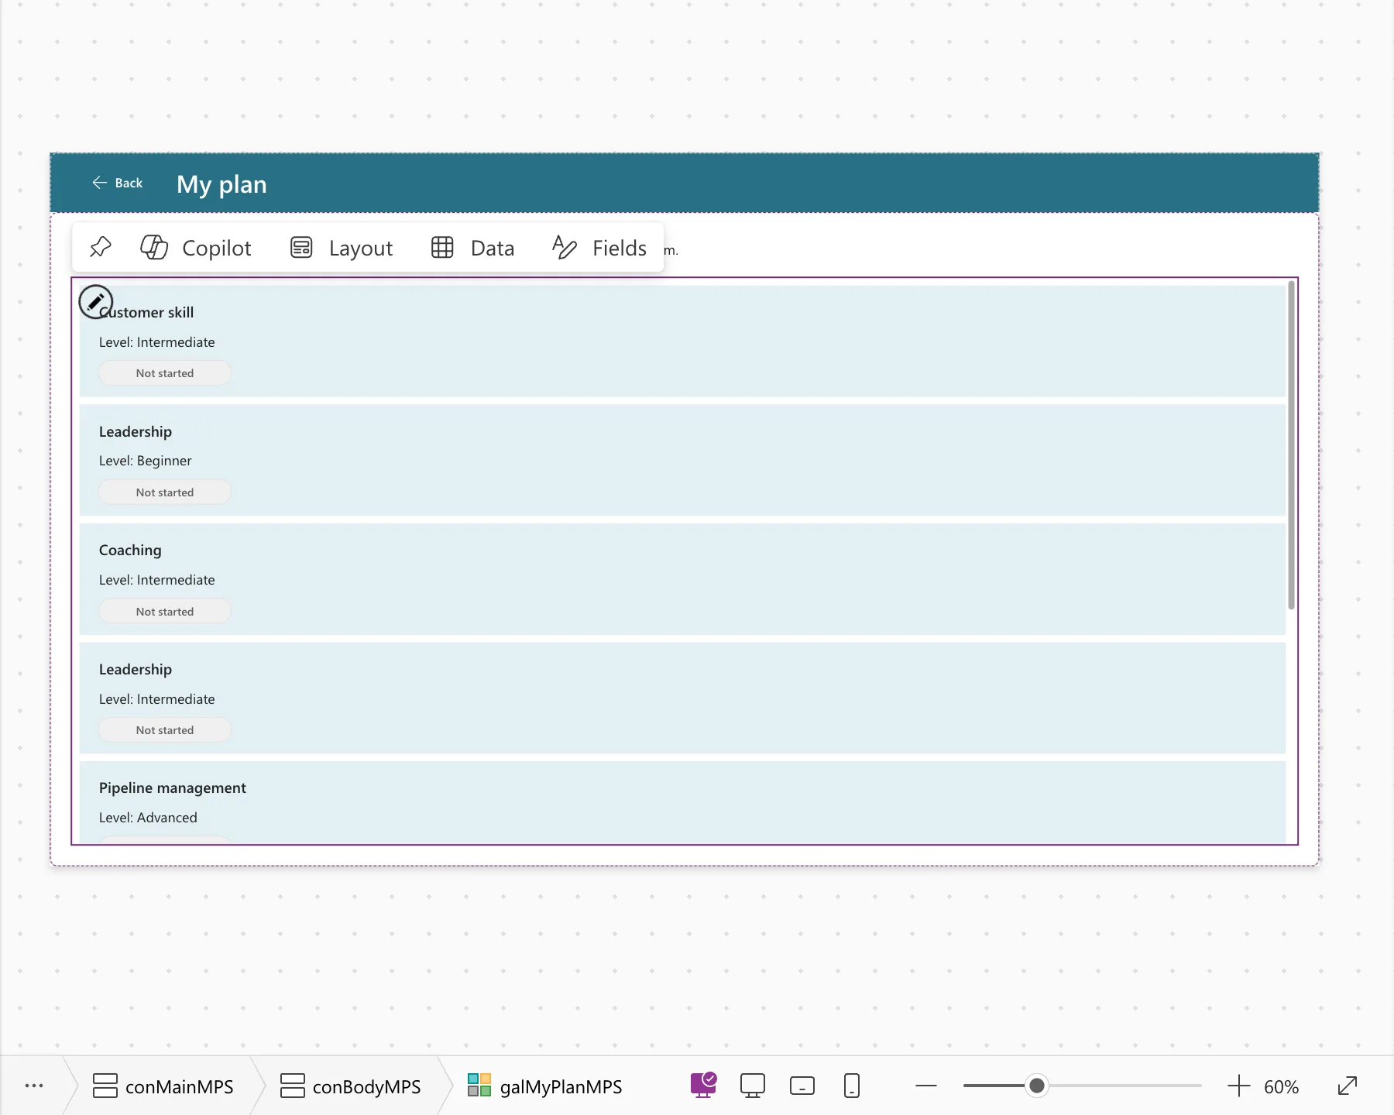The image size is (1394, 1115).
Task: Click the 60% zoom value
Action: (x=1281, y=1086)
